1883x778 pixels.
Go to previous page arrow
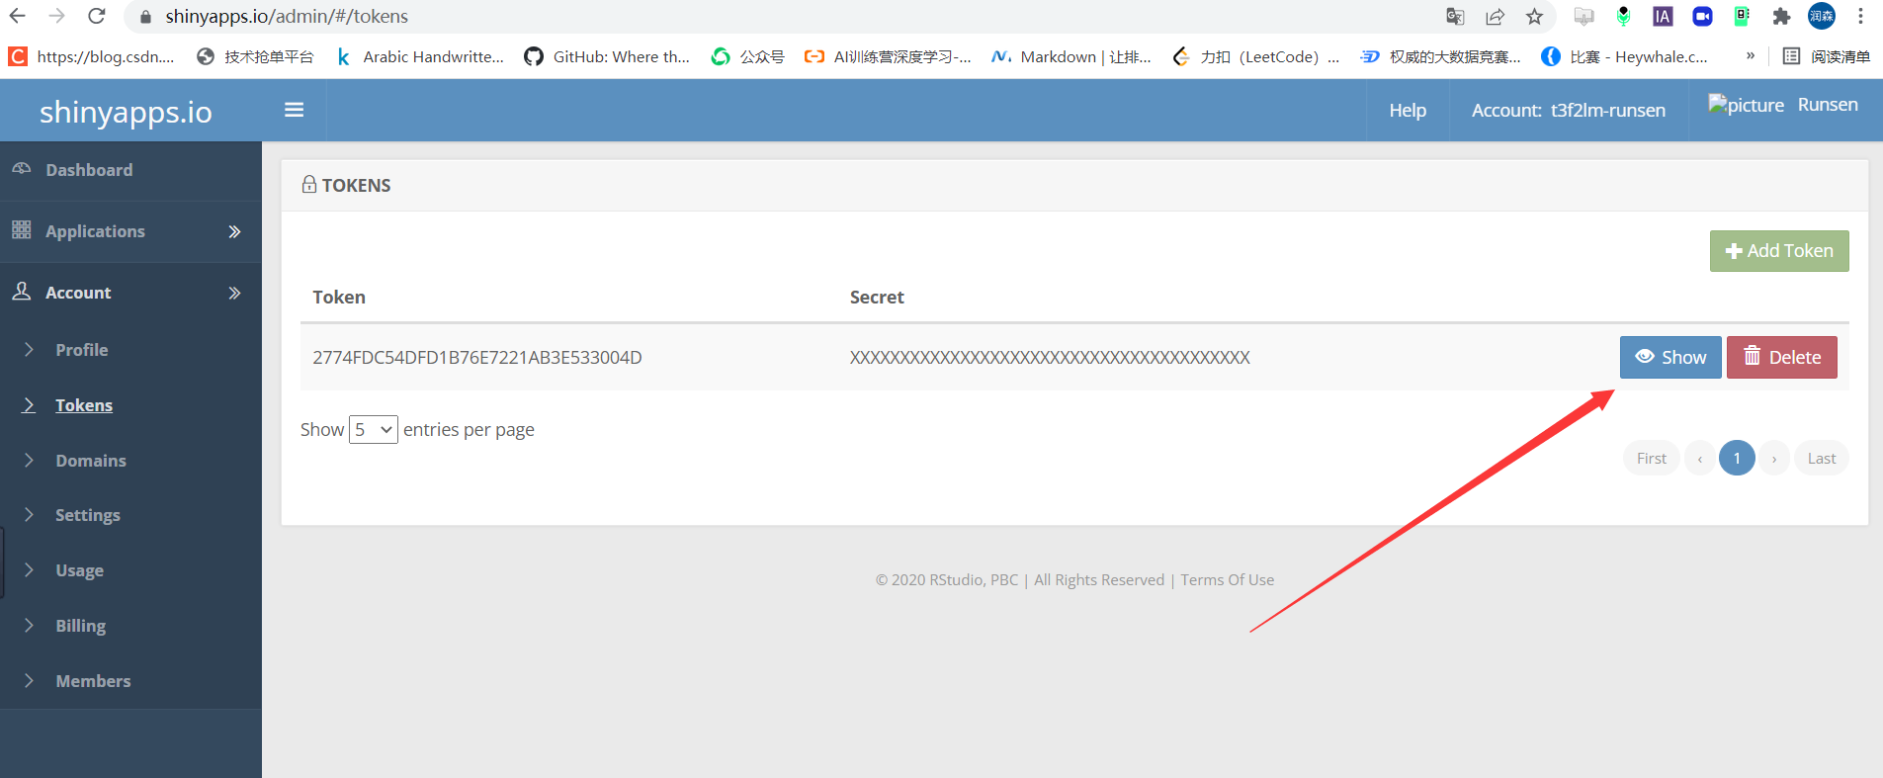(x=1700, y=459)
